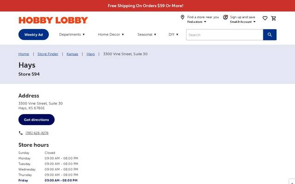Click the Hays page heading

(x=27, y=65)
